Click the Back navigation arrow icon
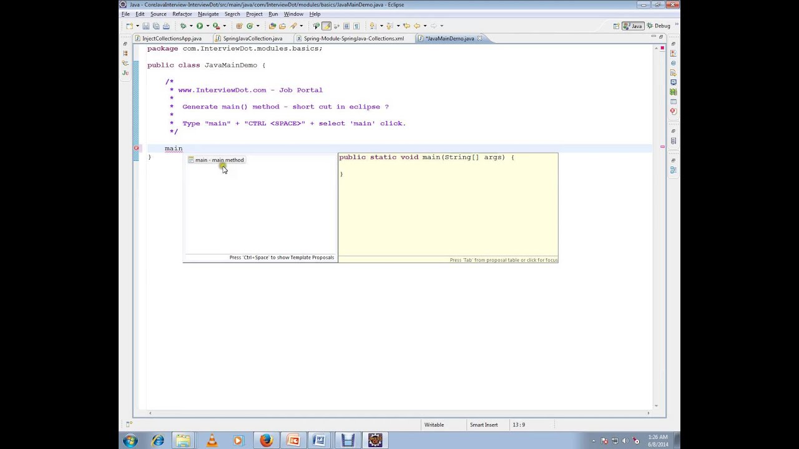The height and width of the screenshot is (449, 799). coord(417,26)
